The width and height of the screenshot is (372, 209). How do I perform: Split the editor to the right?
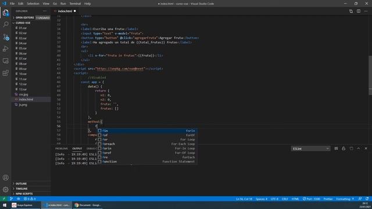(x=359, y=11)
